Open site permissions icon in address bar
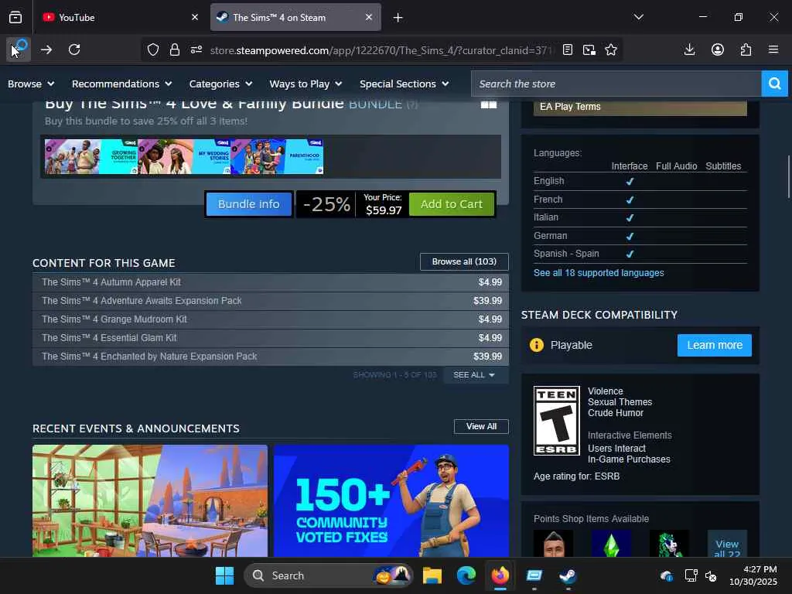Image resolution: width=792 pixels, height=594 pixels. 196,49
